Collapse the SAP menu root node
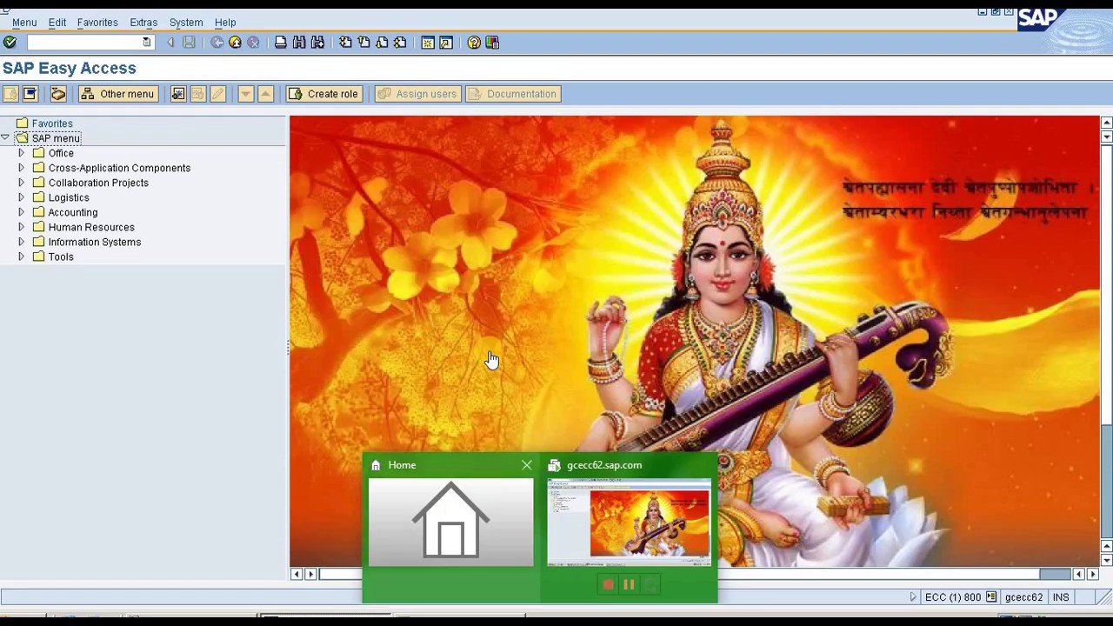The width and height of the screenshot is (1113, 626). coord(5,138)
